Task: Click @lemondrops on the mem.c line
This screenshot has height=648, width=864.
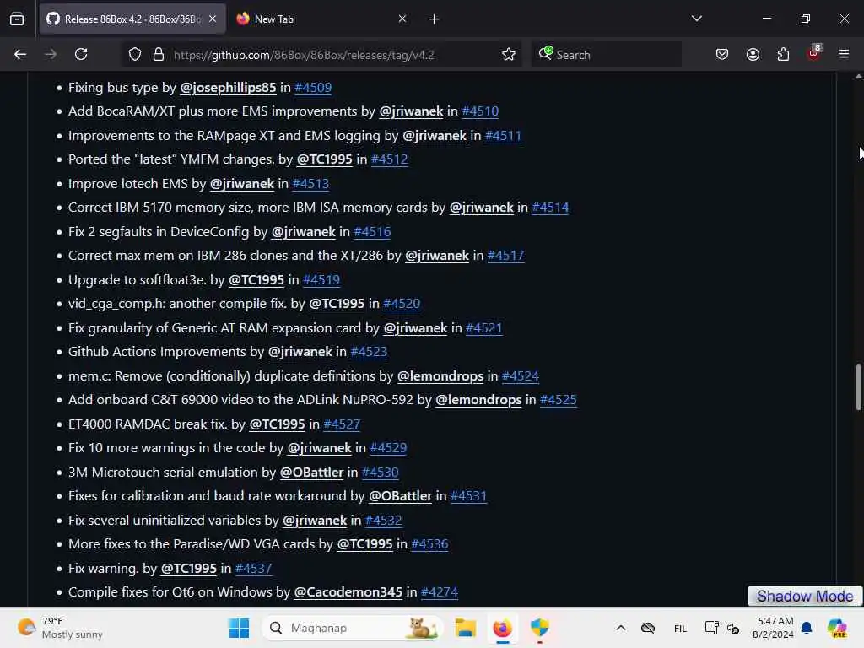Action: (x=440, y=376)
